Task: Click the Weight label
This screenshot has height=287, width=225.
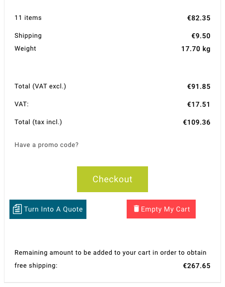Action: point(25,49)
